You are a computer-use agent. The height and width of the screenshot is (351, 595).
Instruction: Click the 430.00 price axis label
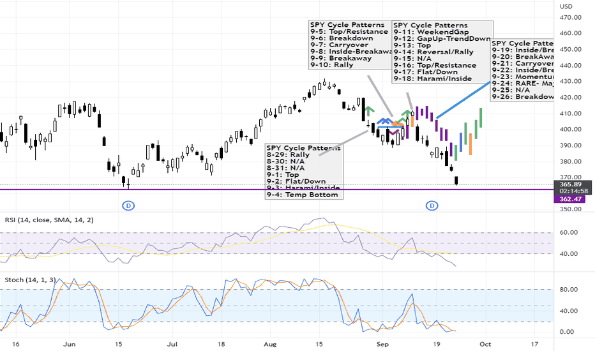pos(570,81)
